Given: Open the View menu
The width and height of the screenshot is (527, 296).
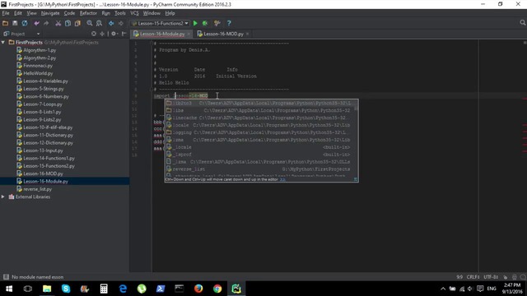Looking at the screenshot, I should coord(31,13).
